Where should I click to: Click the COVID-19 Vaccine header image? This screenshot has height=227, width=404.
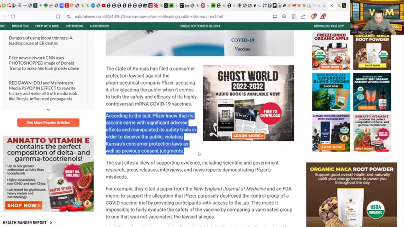(x=200, y=43)
